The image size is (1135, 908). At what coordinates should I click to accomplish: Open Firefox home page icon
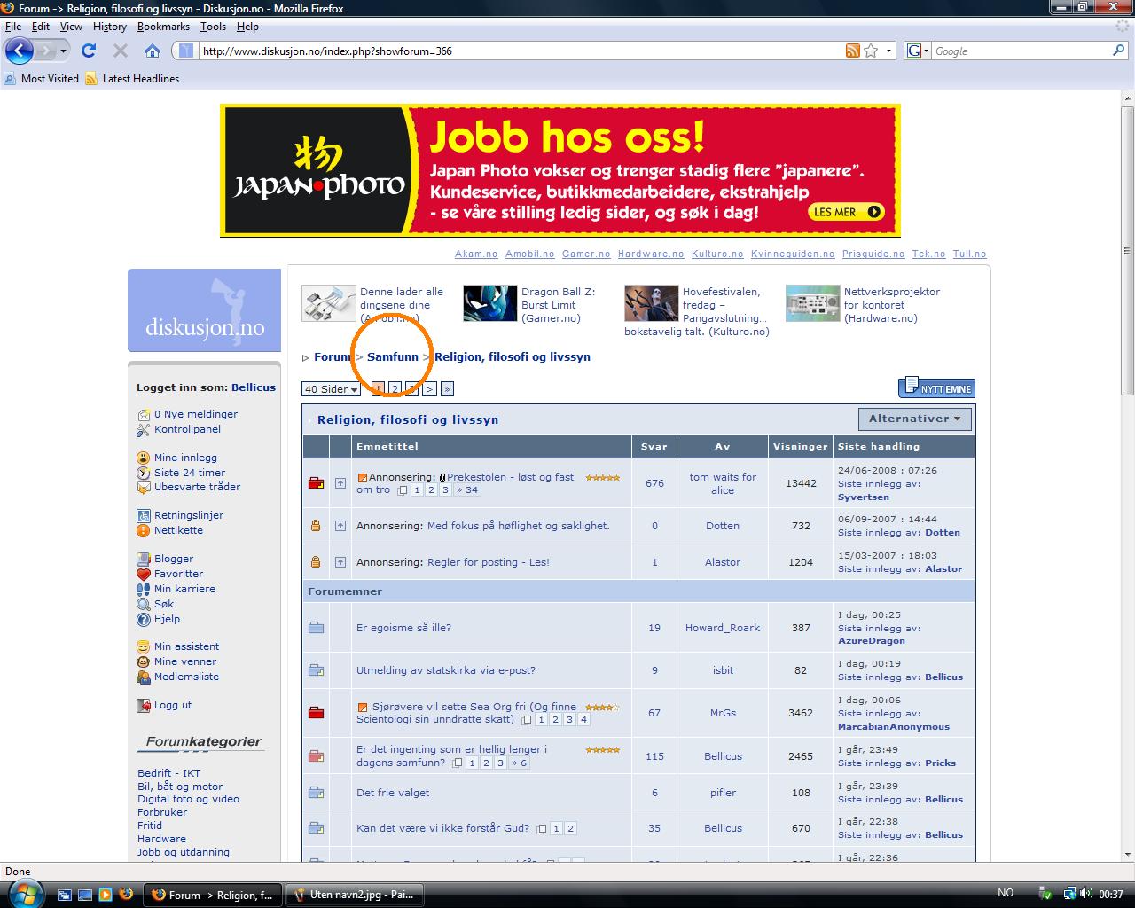point(153,51)
